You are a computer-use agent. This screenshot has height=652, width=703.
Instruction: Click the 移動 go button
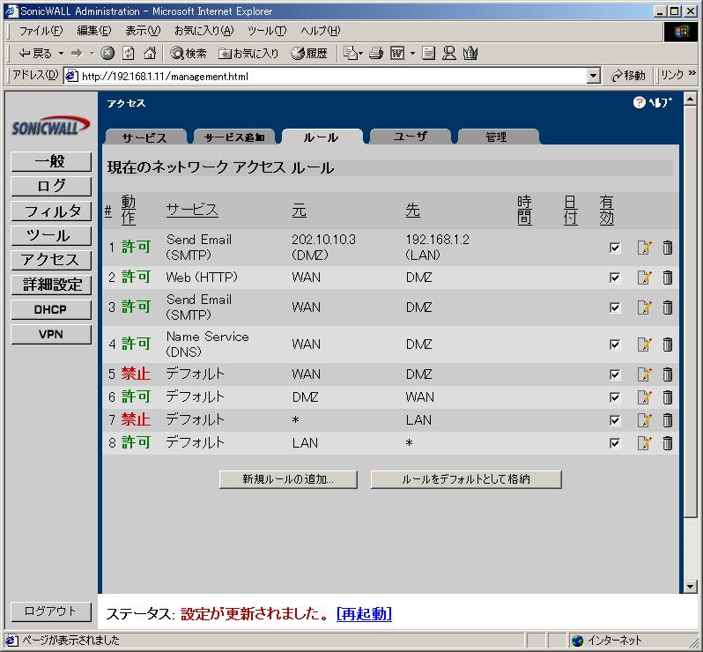(x=628, y=76)
